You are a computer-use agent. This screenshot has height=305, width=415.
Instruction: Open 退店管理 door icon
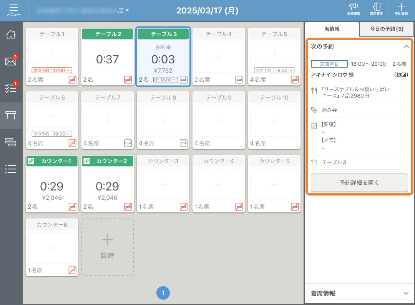point(376,9)
